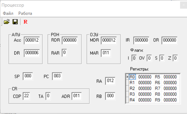Click the R6 value cell
This screenshot has height=114, width=187.
[x=170, y=83]
